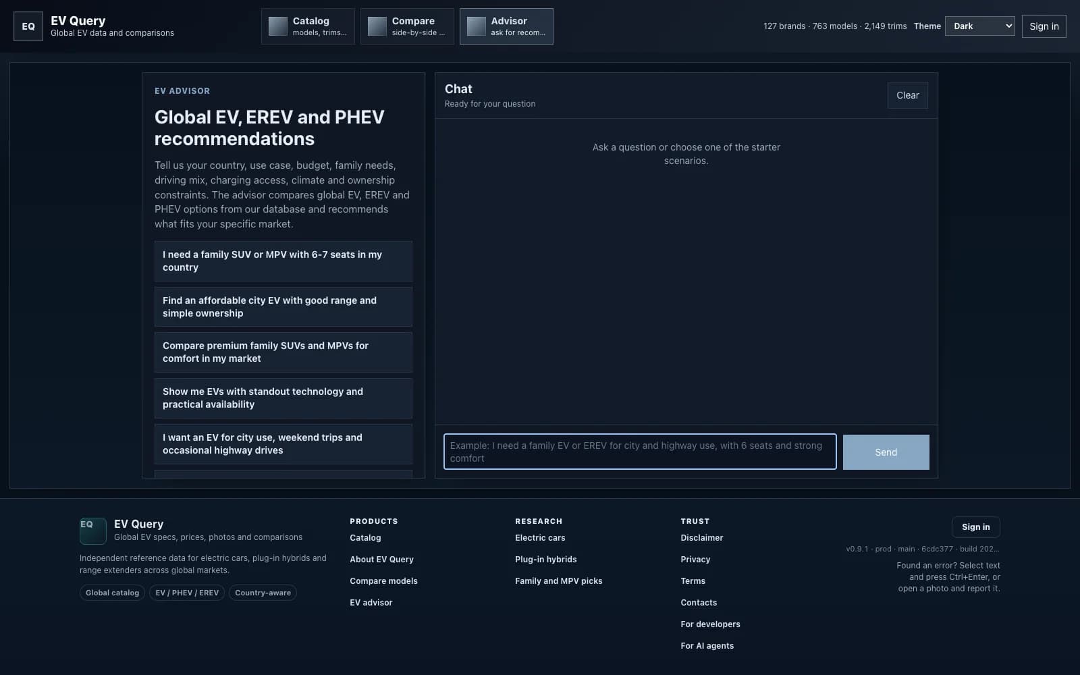Open the For developers link
This screenshot has width=1080, height=675.
[710, 624]
